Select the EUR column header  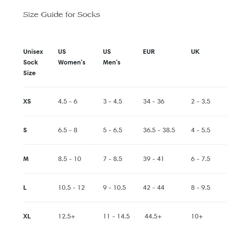click(149, 52)
